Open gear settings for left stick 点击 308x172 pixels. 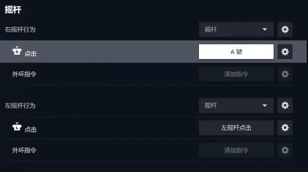285,128
